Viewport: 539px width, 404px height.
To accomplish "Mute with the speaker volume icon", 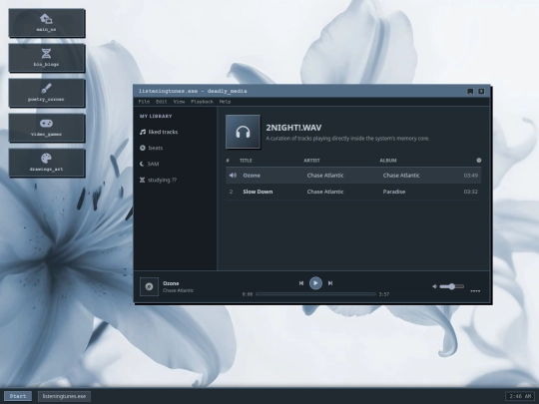I will click(x=434, y=286).
